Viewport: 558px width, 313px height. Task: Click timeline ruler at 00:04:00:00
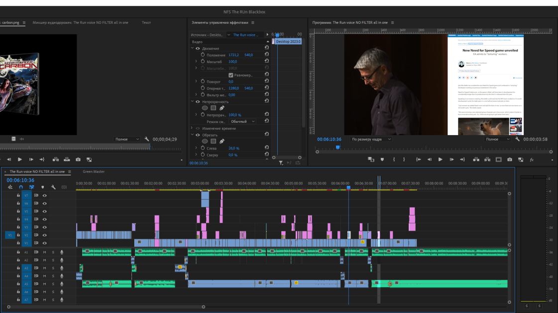pos(246,184)
